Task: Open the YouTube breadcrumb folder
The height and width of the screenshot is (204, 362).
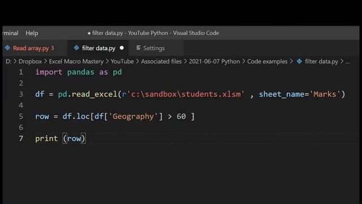Action: 122,62
